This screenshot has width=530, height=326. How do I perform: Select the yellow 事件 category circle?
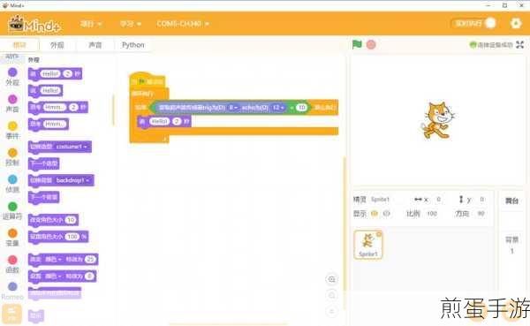(x=12, y=126)
